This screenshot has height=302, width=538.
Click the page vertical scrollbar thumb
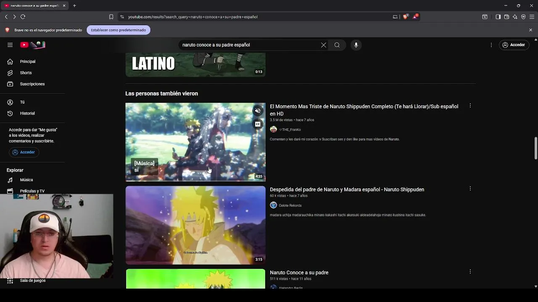coord(535,148)
